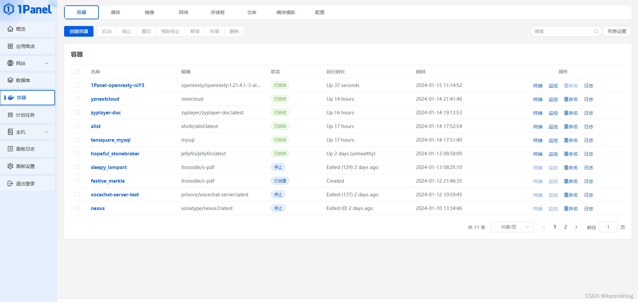Click the 计划任务 calendar icon
The image size is (638, 302).
10,115
